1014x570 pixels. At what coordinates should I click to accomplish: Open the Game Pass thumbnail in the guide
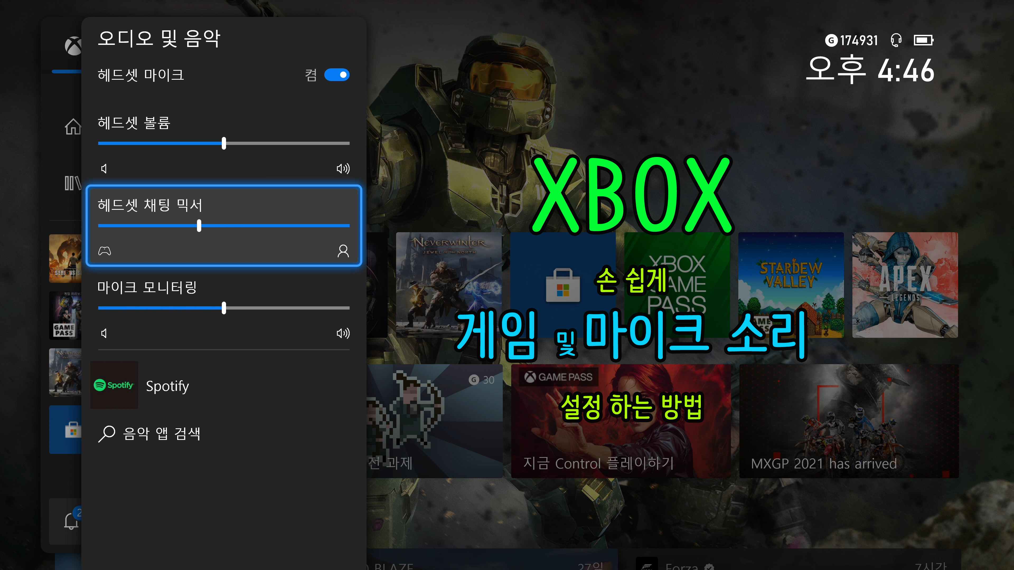click(x=65, y=316)
